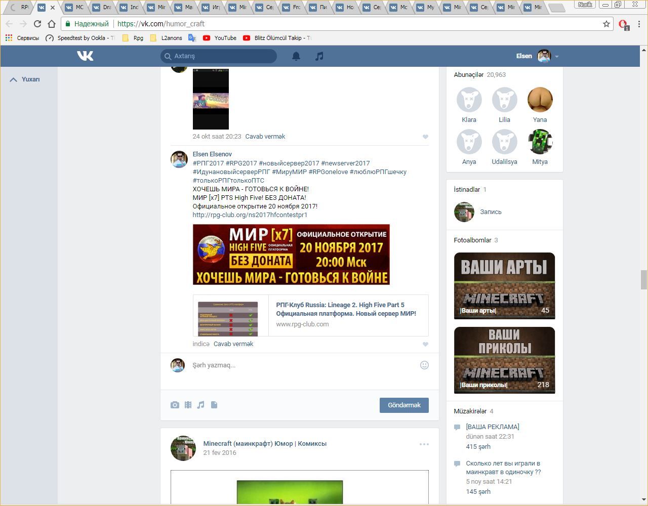Open [ВАША РЕКЛАМА] discussion

tap(493, 427)
